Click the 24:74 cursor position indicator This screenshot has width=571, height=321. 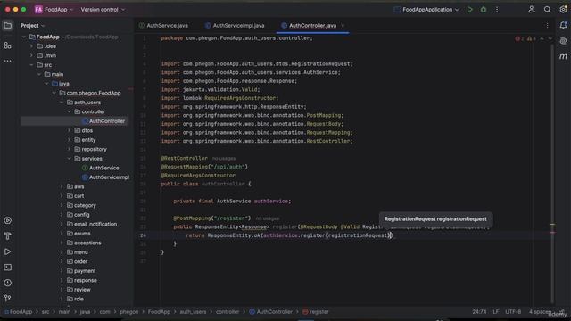[x=479, y=312]
